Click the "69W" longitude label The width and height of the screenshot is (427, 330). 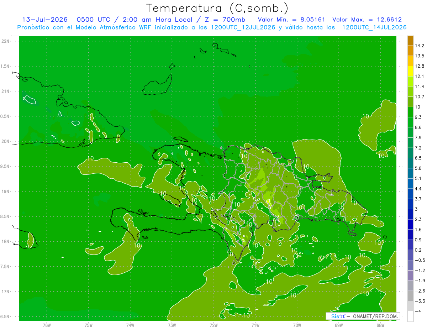[339, 325]
